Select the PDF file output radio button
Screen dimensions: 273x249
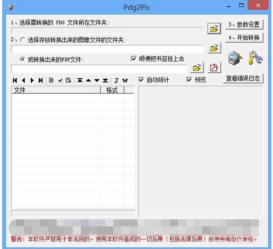click(23, 59)
